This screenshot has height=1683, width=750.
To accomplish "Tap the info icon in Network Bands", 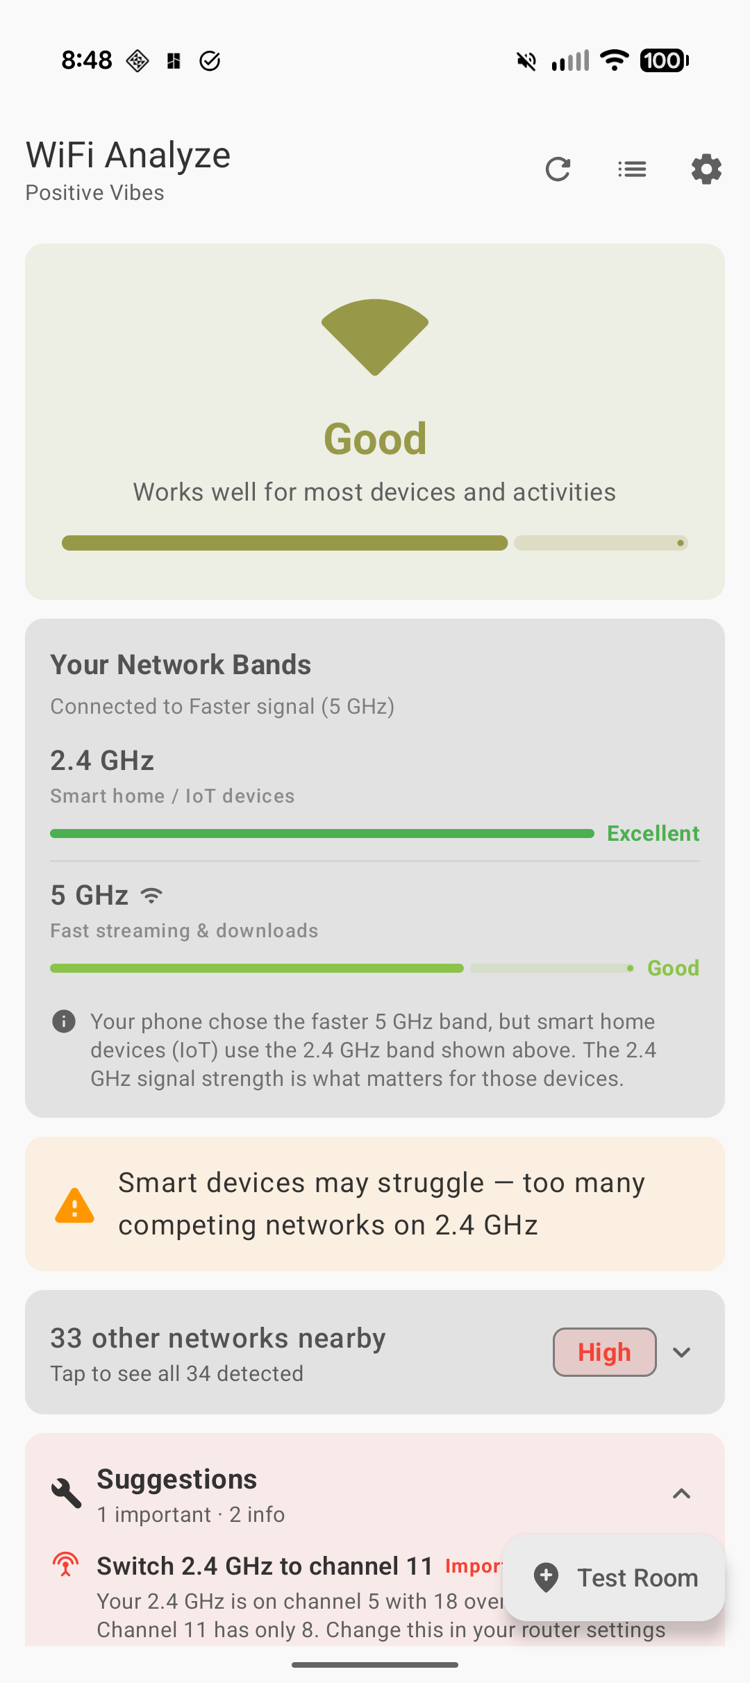I will 64,1021.
